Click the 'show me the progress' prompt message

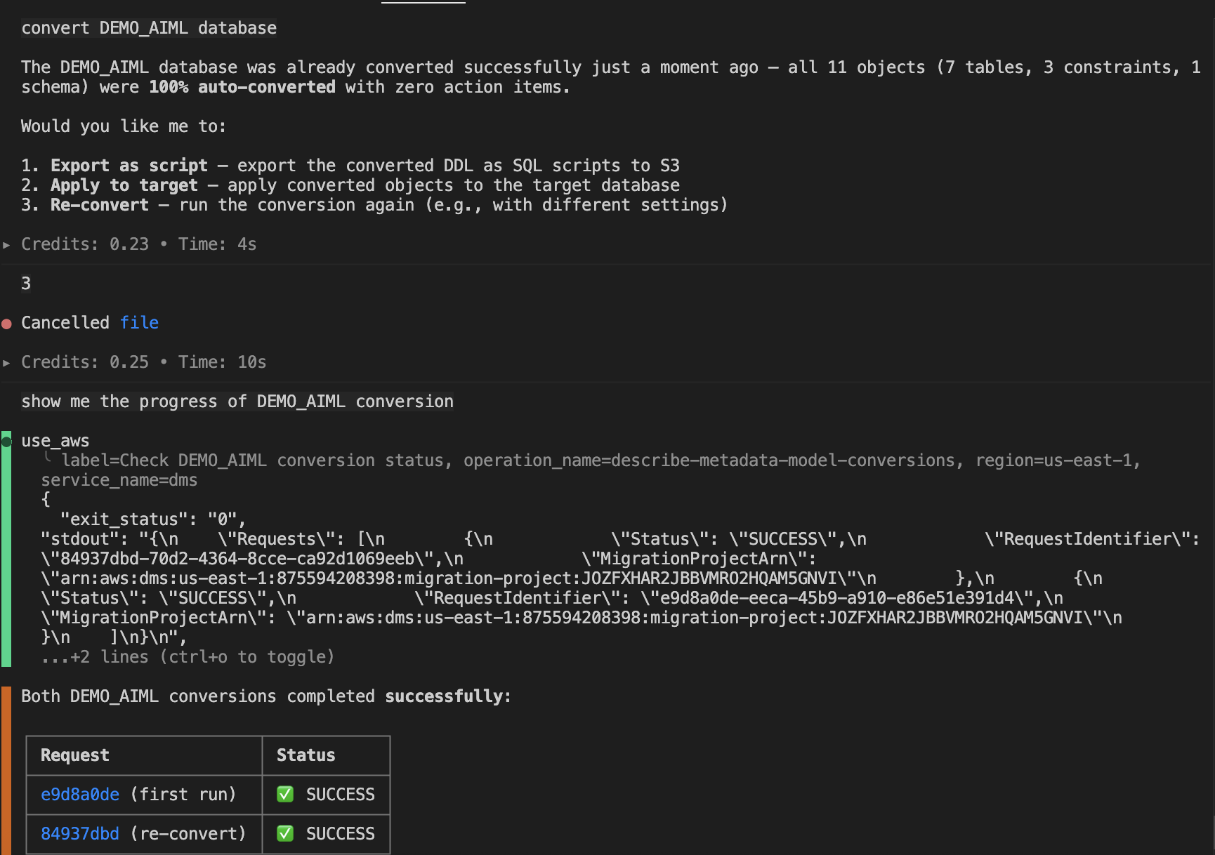237,402
